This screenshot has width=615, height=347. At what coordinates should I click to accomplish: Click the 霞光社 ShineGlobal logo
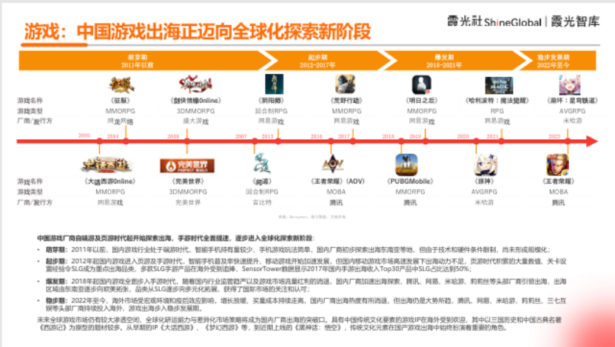(494, 21)
